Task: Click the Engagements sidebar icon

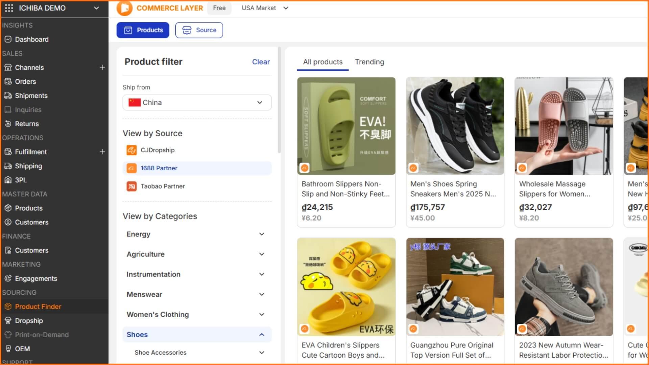Action: coord(8,278)
